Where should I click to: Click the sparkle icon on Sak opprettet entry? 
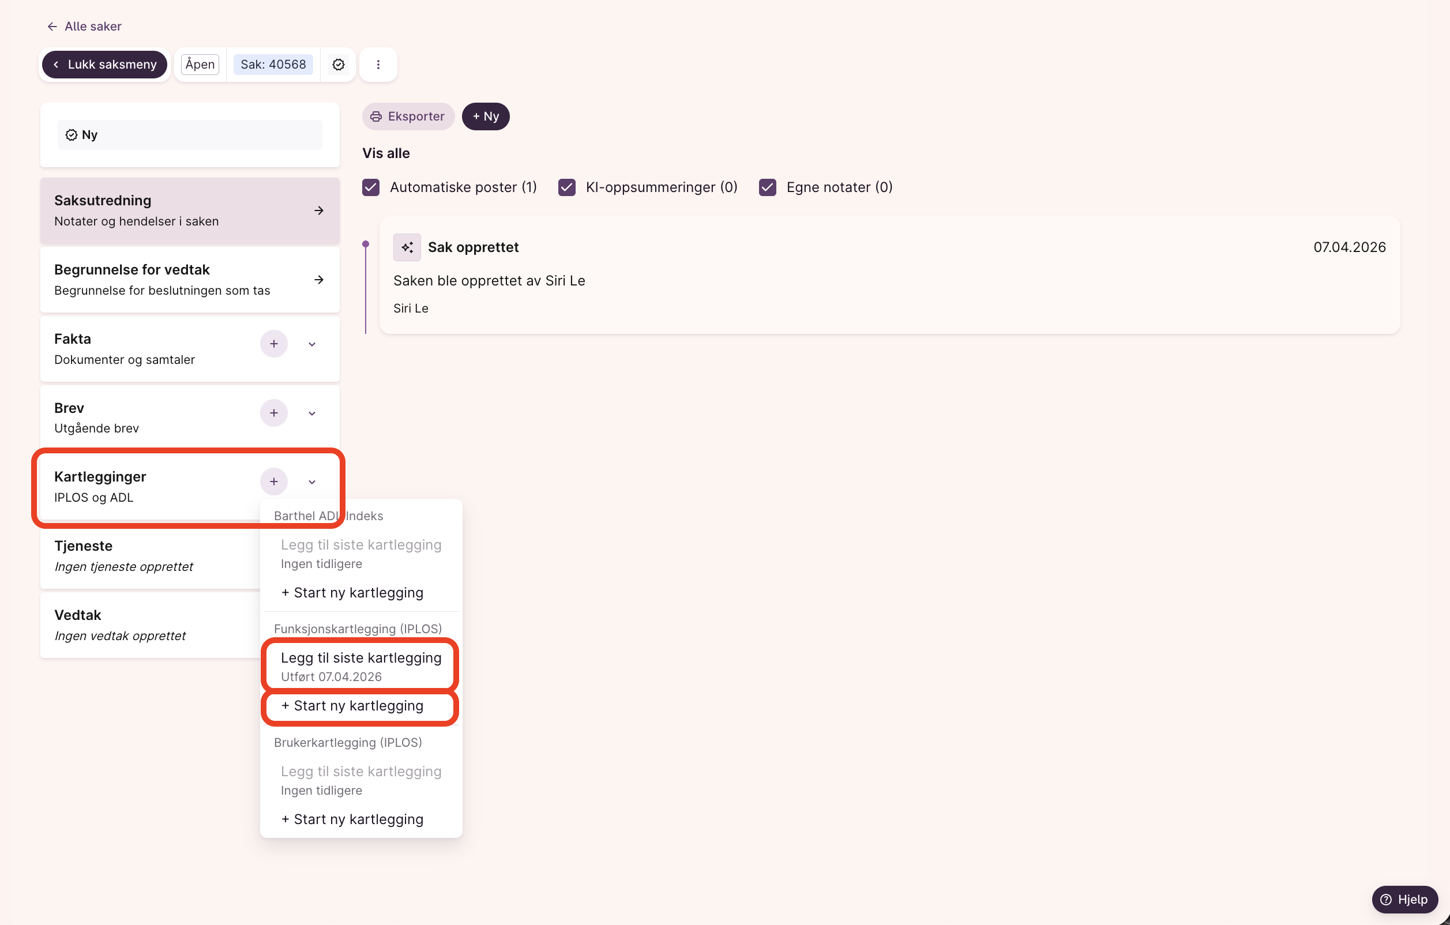pos(407,247)
